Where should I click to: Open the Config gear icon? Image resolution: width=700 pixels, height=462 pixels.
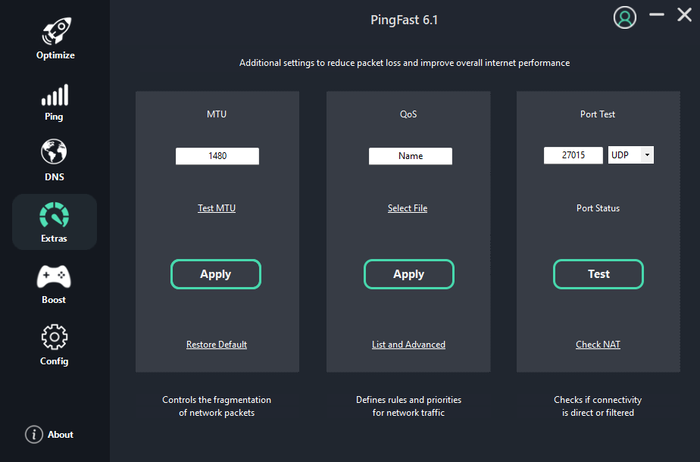(x=55, y=337)
